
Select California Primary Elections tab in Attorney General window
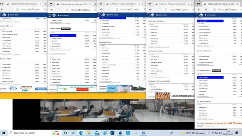[74, 4]
